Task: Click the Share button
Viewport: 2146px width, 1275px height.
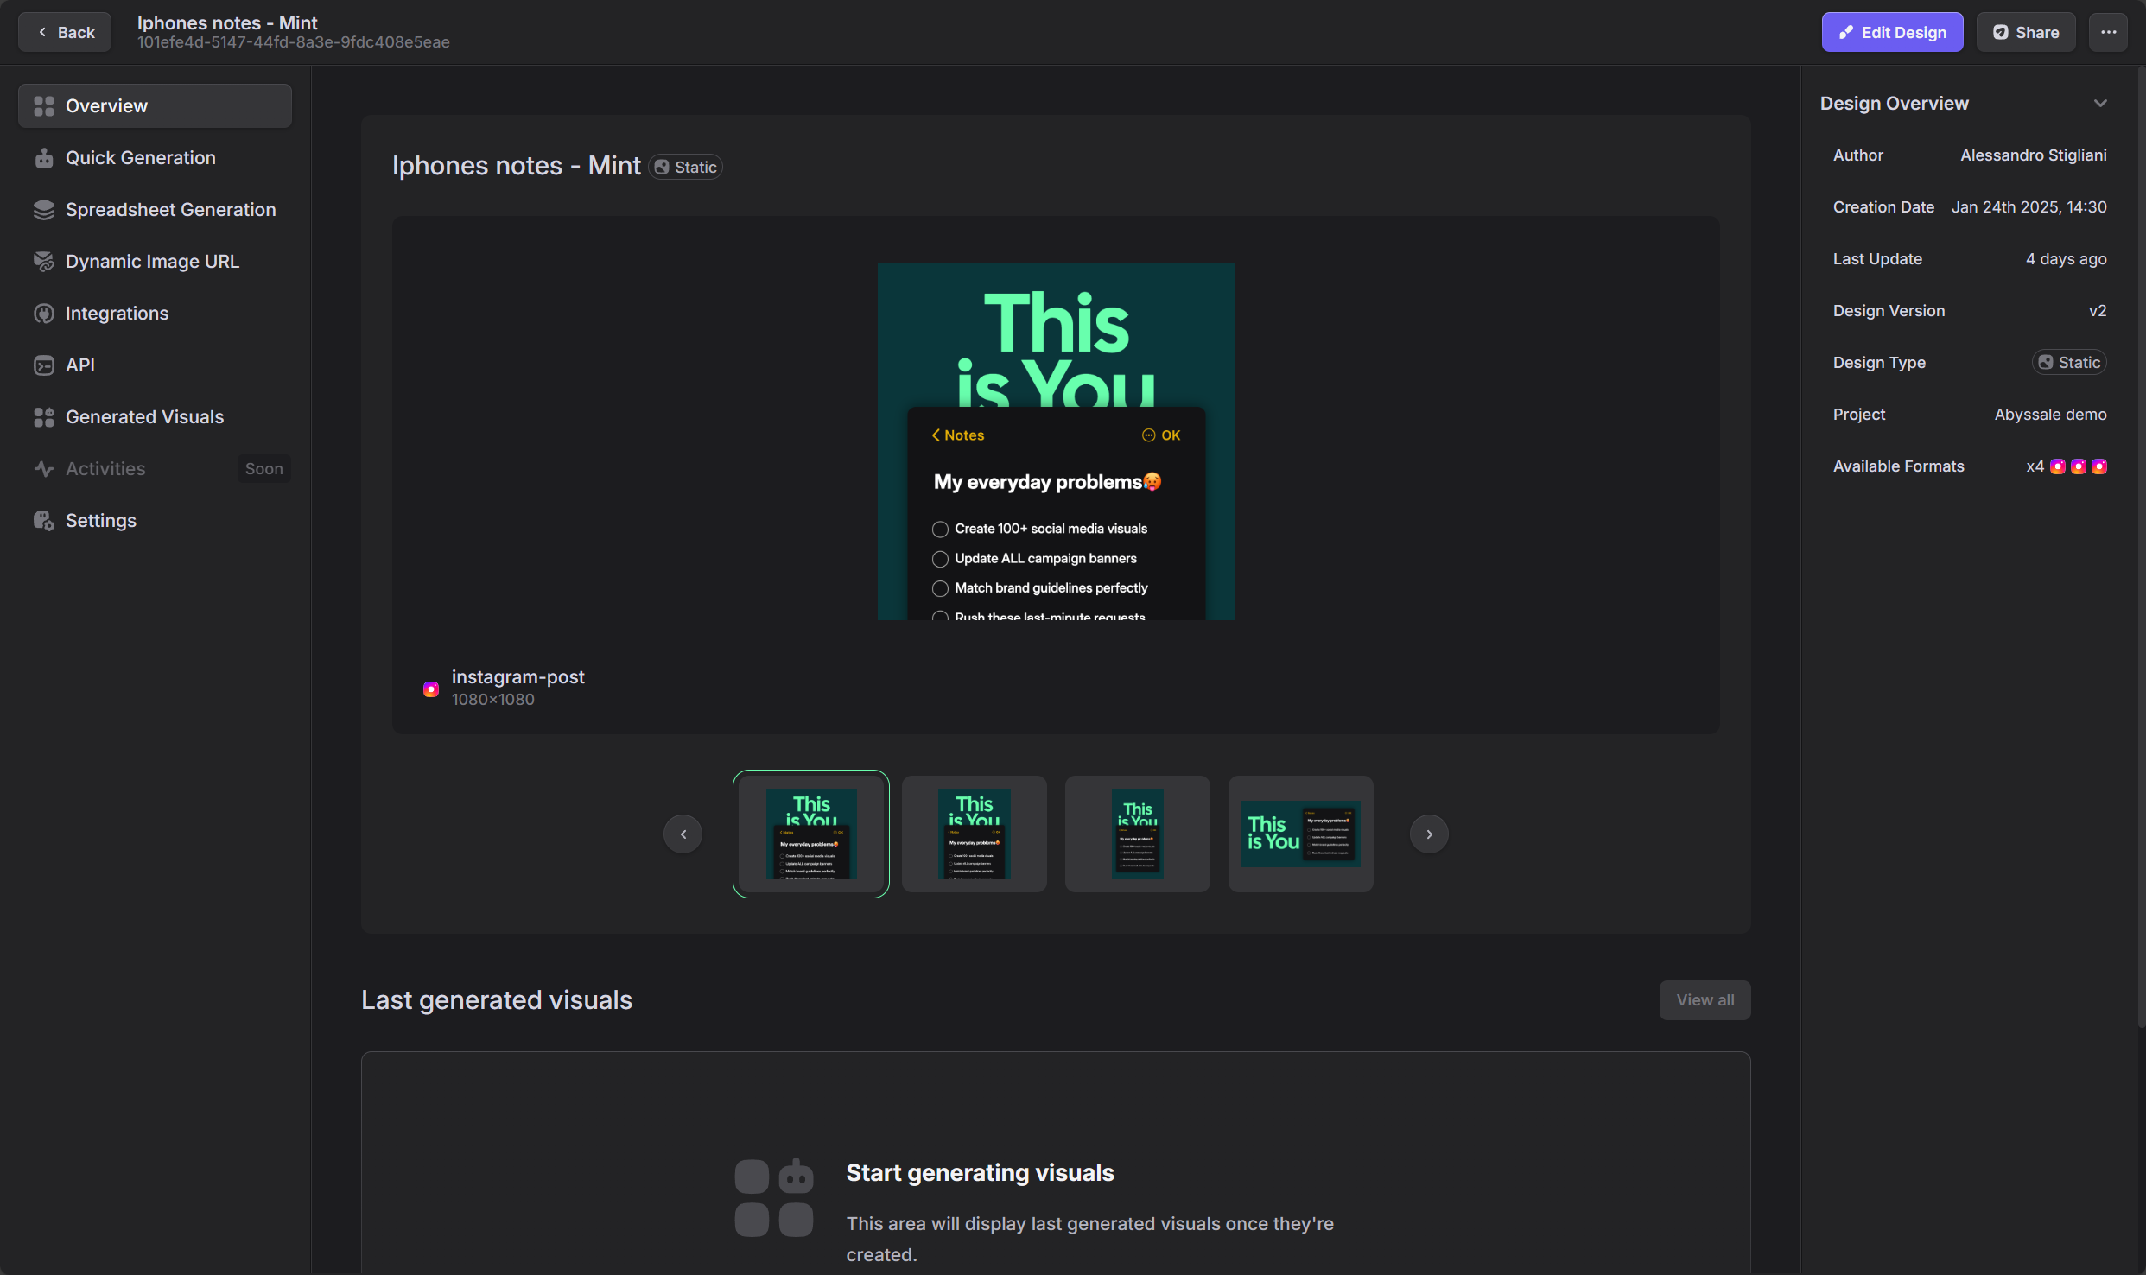Action: 2025,32
